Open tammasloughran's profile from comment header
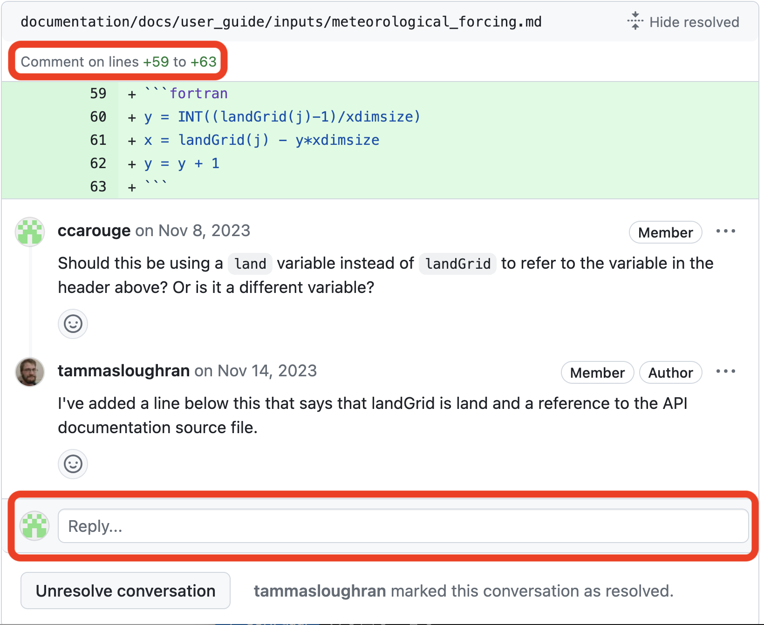 pyautogui.click(x=123, y=371)
